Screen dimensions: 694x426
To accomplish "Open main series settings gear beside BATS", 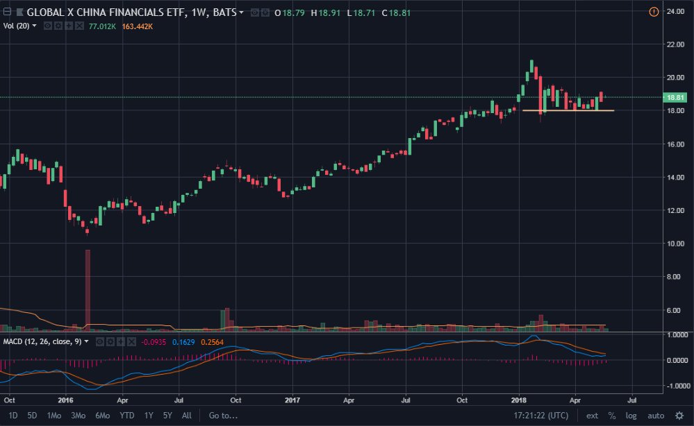I will [x=265, y=12].
